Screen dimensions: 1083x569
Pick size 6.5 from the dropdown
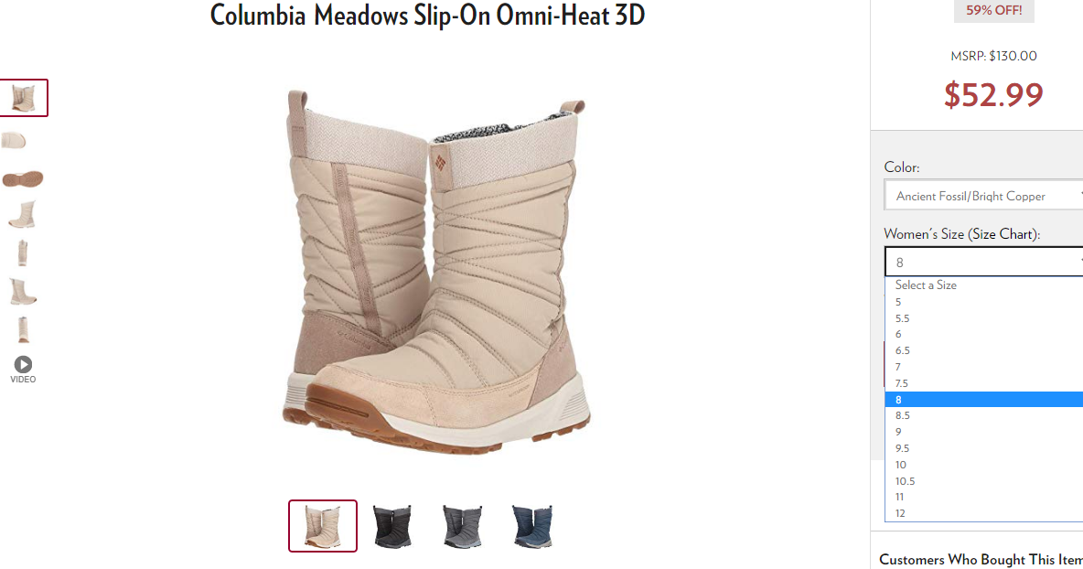(983, 350)
